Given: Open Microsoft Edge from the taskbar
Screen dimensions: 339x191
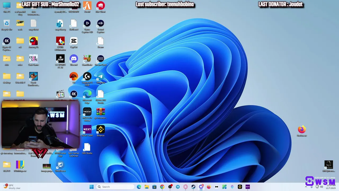Looking at the screenshot, I should click(x=139, y=187).
